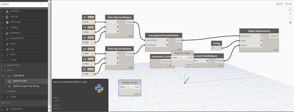Image resolution: width=294 pixels, height=112 pixels.
Task: Click the library scrollbar up arrow
Action: (x=49, y=1)
